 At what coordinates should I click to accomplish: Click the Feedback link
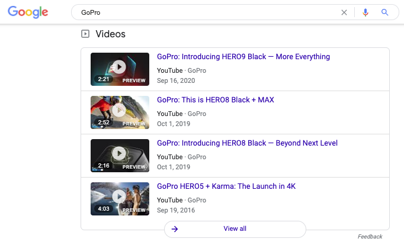(370, 237)
